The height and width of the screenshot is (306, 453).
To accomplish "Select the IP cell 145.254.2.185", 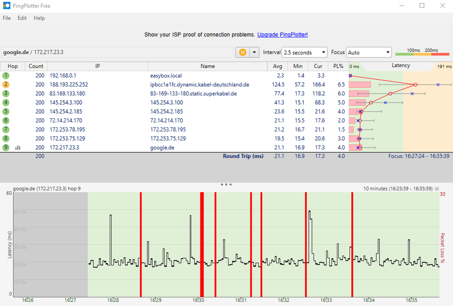I will pos(66,111).
